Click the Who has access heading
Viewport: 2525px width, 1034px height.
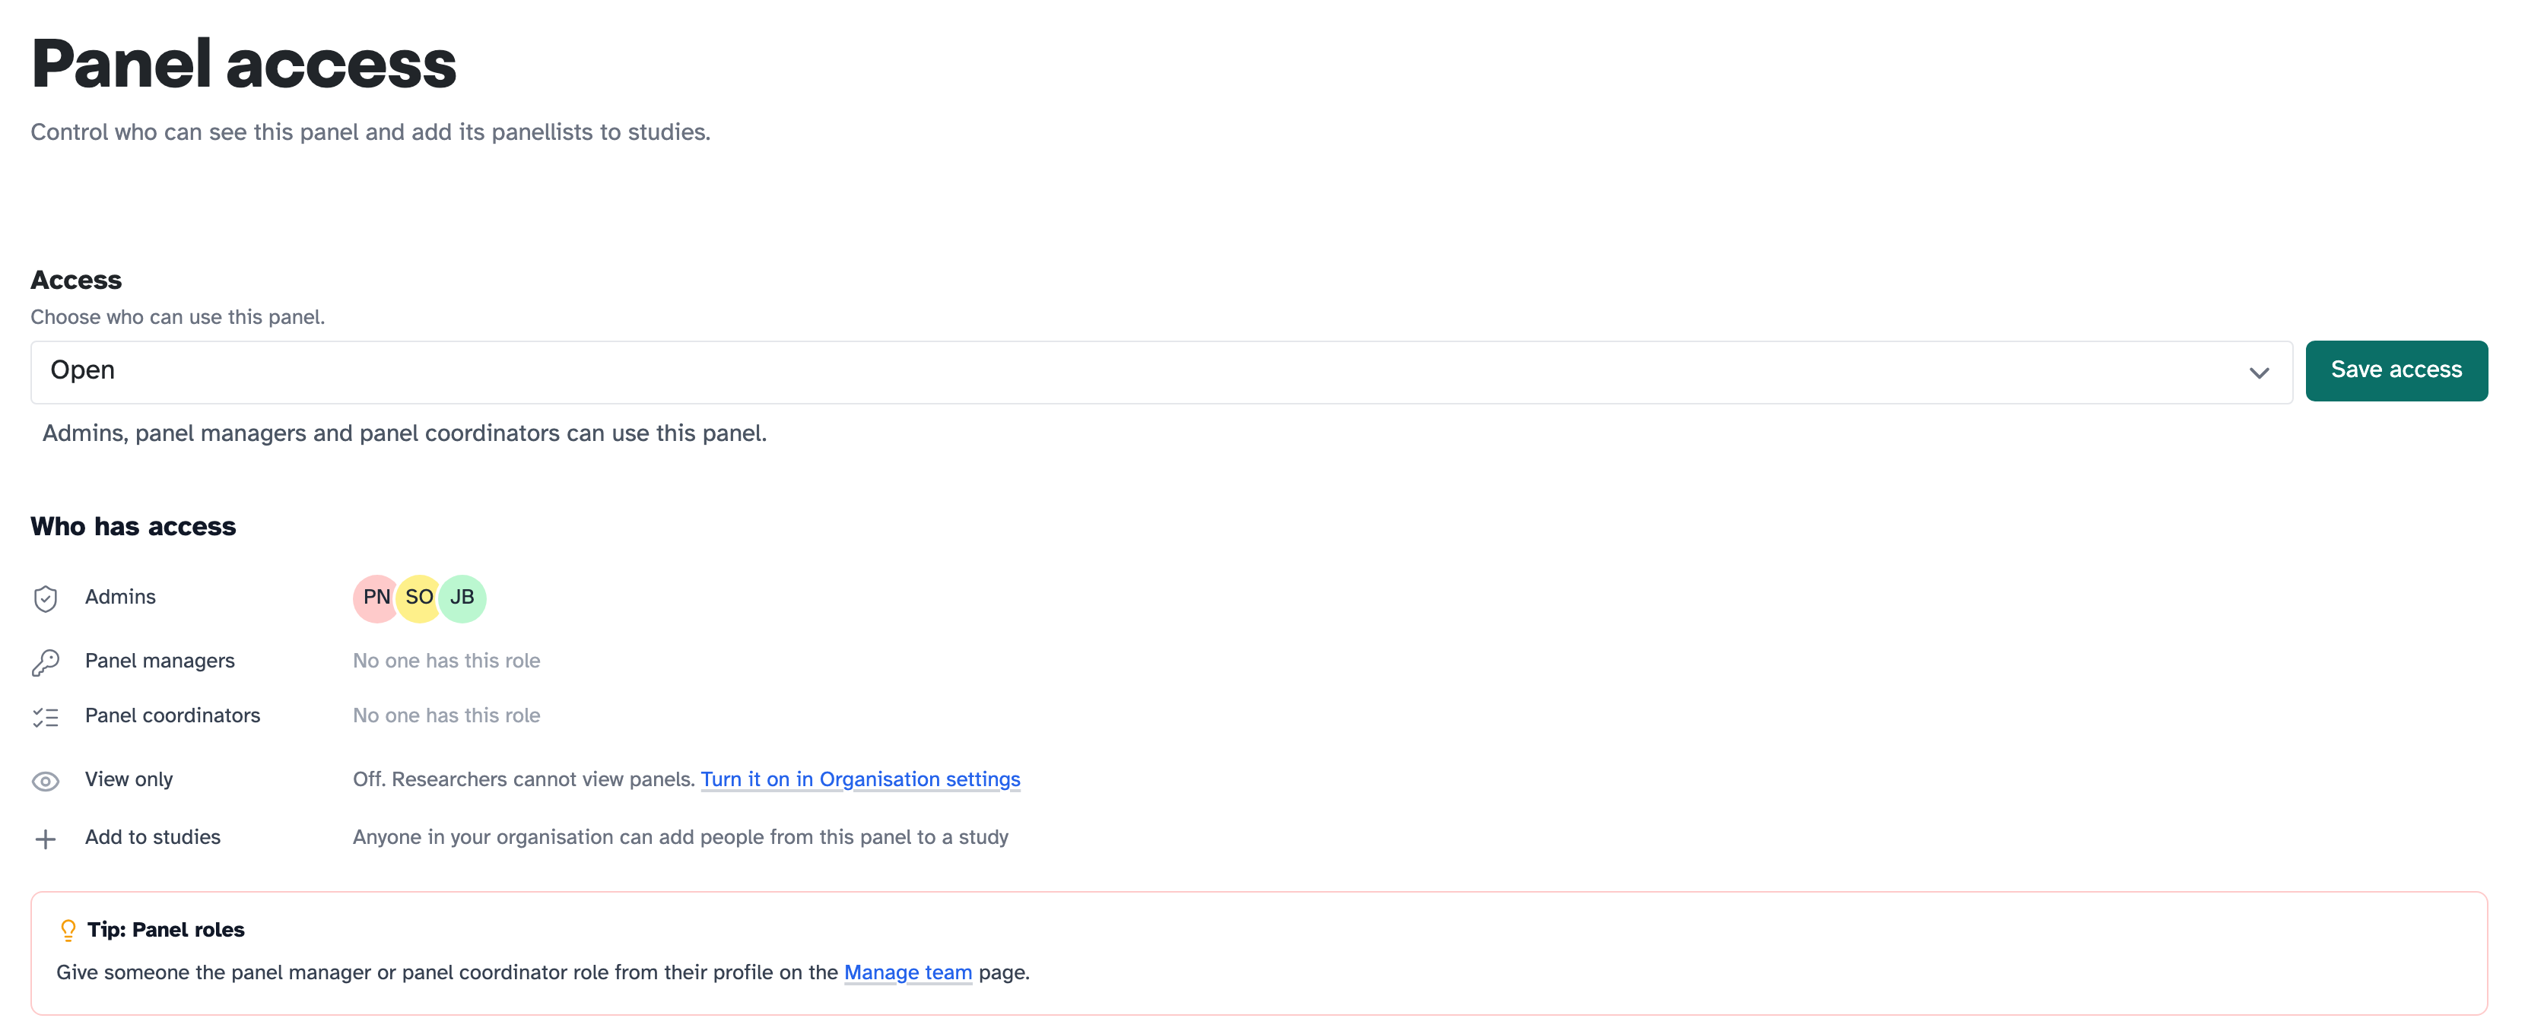[132, 526]
